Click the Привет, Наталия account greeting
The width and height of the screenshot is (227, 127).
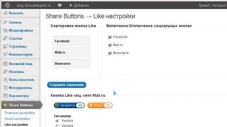(x=212, y=6)
